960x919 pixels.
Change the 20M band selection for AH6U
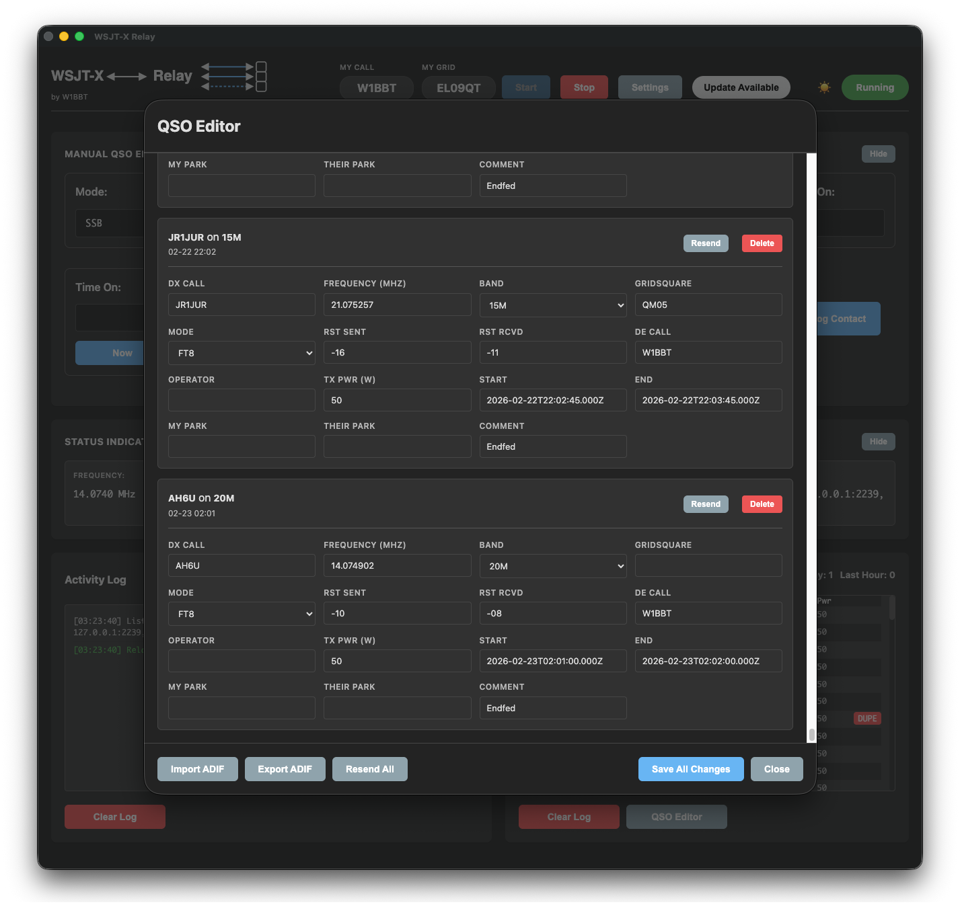coord(552,566)
